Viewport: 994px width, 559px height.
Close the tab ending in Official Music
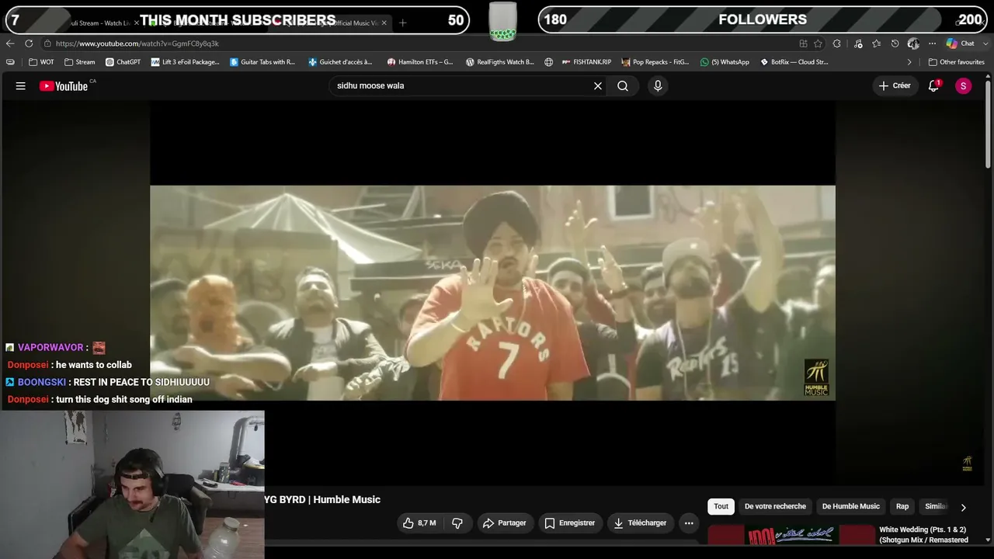[384, 23]
